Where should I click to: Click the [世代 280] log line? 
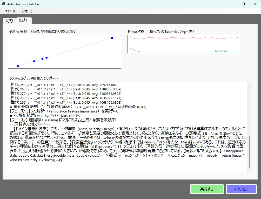click(65, 98)
